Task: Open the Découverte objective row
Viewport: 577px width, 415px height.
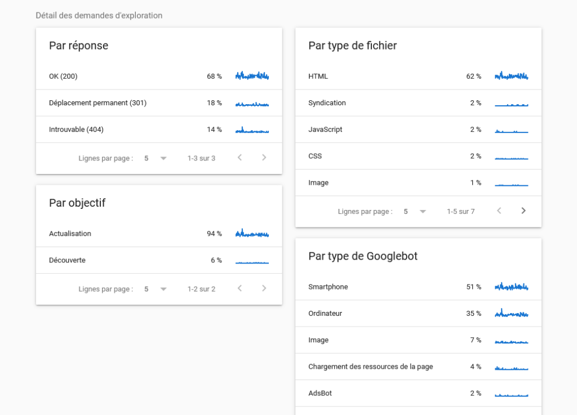Action: [x=159, y=260]
